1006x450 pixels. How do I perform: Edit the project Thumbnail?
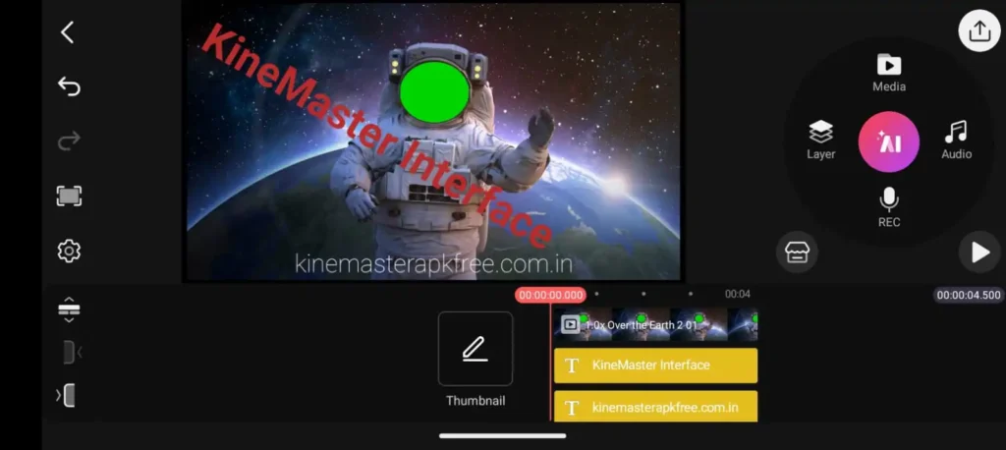pos(475,349)
